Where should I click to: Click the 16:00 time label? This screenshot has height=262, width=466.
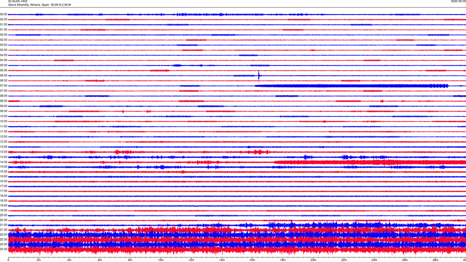click(3, 177)
